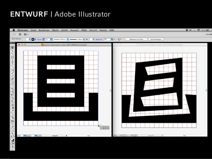
Task: Click horizontal scrollbar of printer.illustrator.ai window
Action: point(89,135)
